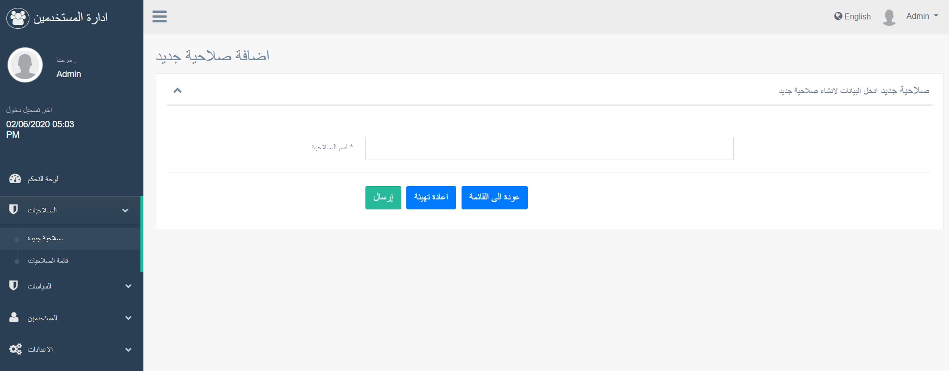This screenshot has height=371, width=949.
Task: Collapse the new permission panel chevron
Action: pyautogui.click(x=177, y=91)
